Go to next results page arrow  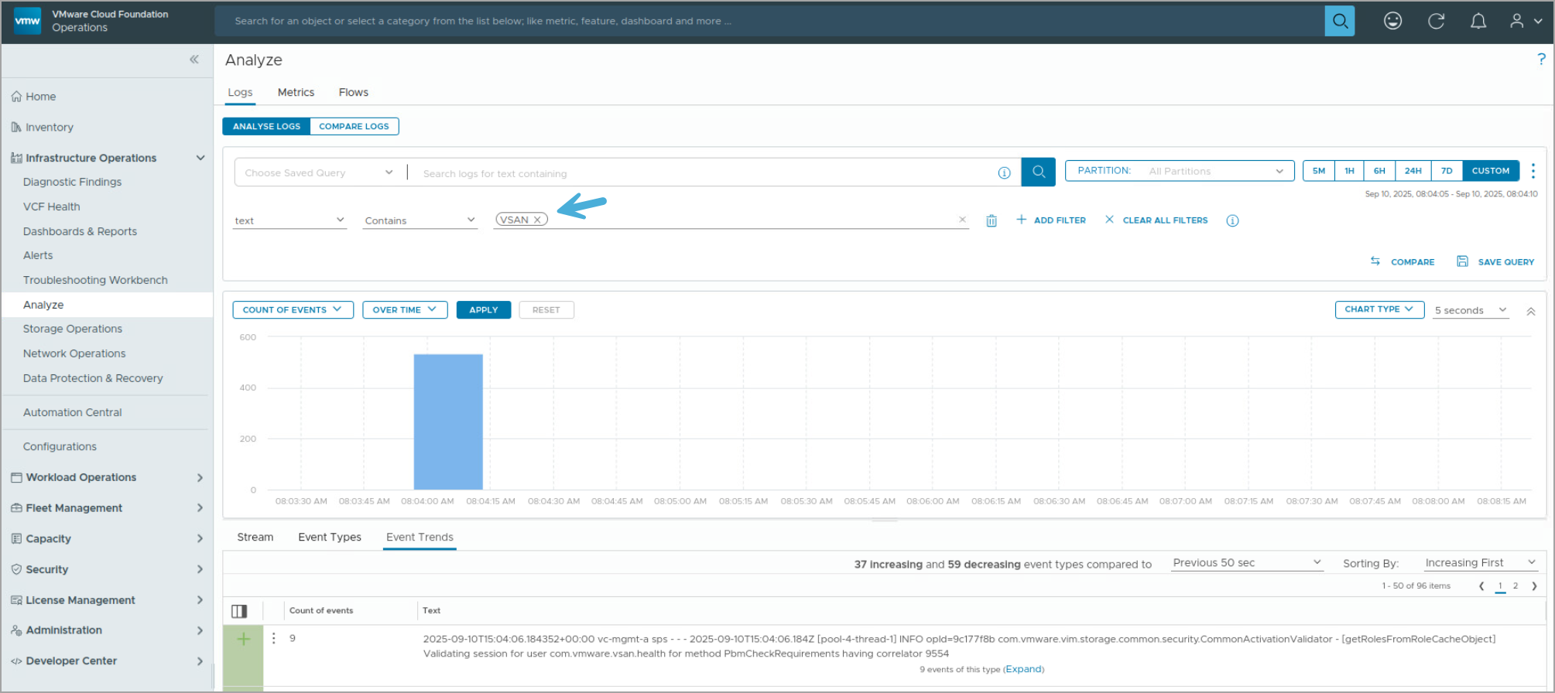click(x=1534, y=586)
